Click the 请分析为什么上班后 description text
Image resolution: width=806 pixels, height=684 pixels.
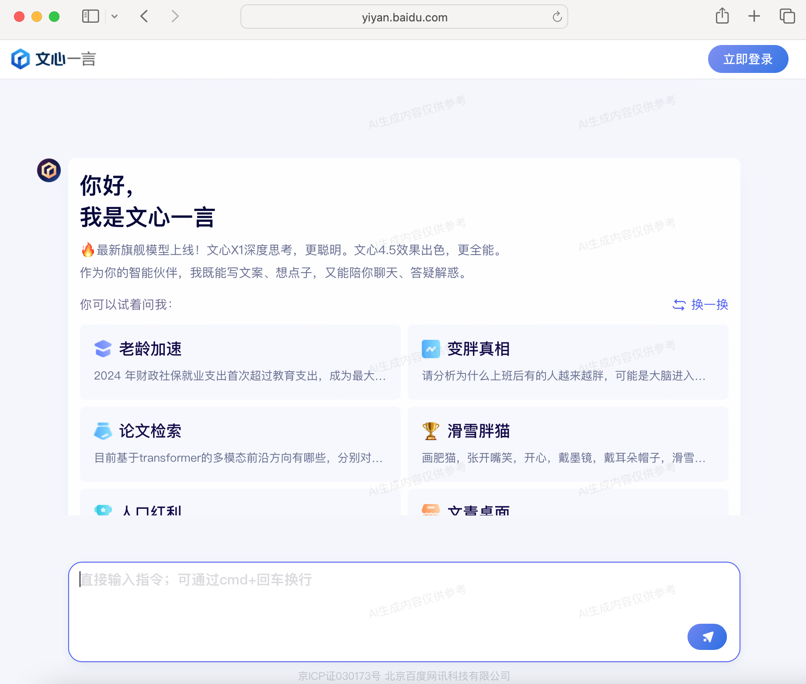coord(564,376)
